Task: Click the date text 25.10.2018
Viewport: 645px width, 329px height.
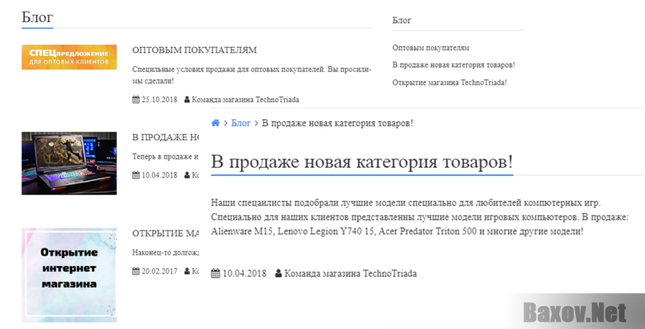Action: 159,99
